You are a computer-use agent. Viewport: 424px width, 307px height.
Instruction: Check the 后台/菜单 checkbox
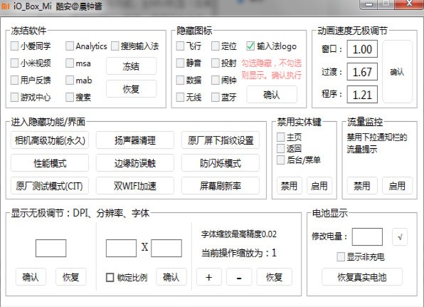(281, 160)
